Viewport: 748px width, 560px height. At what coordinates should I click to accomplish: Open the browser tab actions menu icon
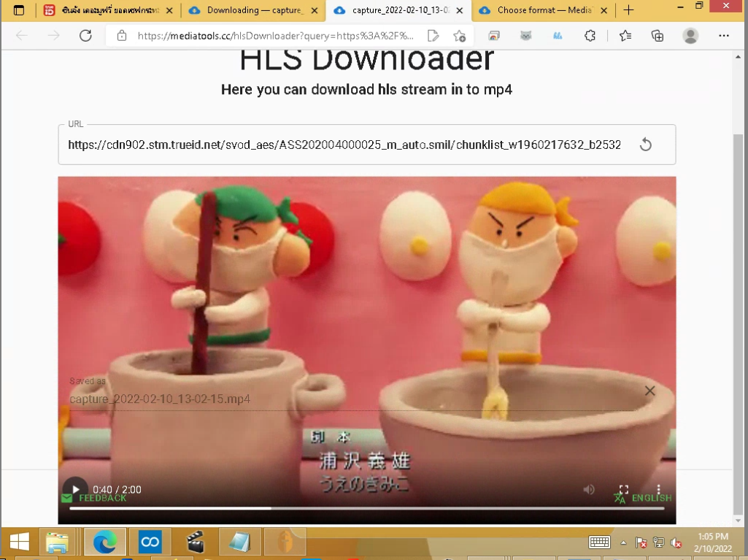click(18, 10)
